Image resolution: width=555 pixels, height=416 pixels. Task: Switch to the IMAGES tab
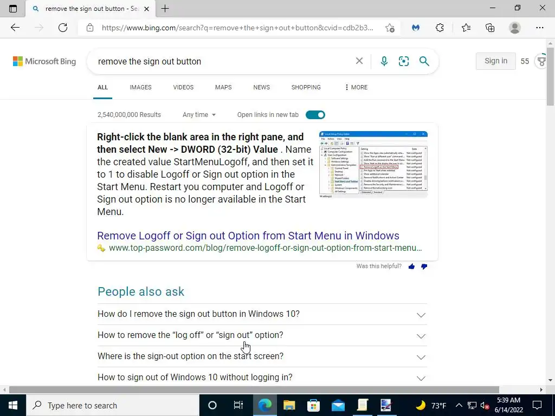(x=140, y=87)
